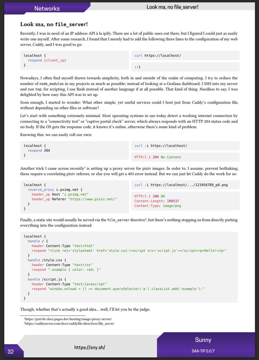This screenshot has height=360, width=259.
Task: Click the curl command for 123456789_p0.png
Action: click(181, 185)
